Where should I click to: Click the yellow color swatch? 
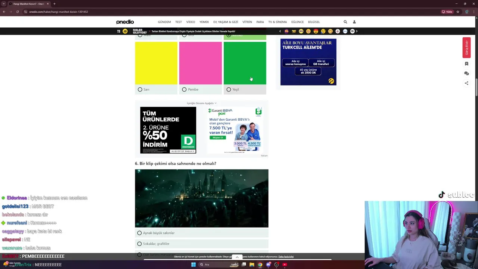pyautogui.click(x=156, y=63)
